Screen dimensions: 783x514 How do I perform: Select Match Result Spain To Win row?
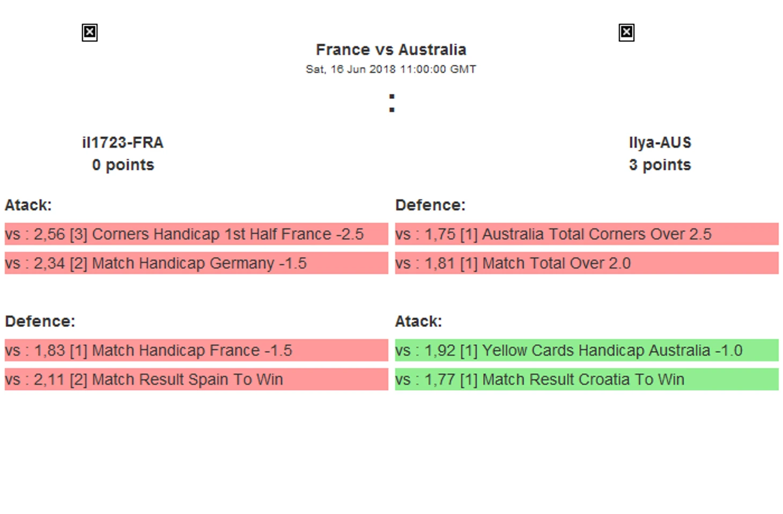tap(196, 379)
